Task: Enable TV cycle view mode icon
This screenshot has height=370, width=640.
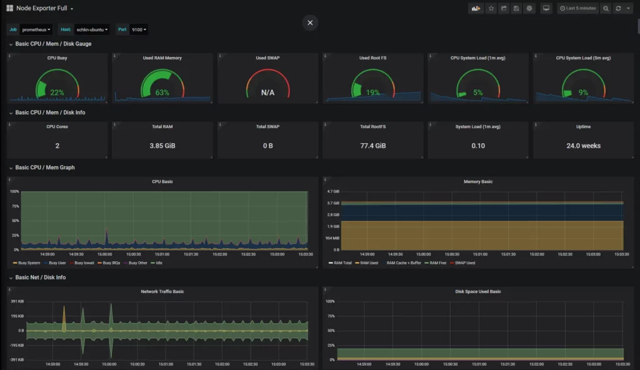Action: click(x=546, y=8)
